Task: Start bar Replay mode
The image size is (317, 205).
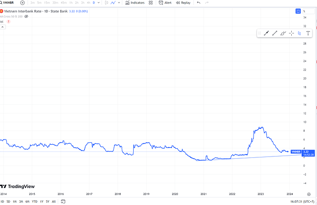Action: tap(183, 3)
